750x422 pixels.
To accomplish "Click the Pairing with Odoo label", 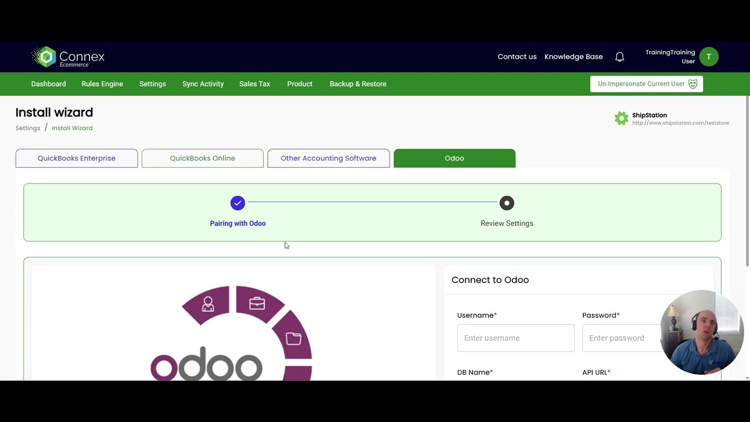I will [238, 223].
